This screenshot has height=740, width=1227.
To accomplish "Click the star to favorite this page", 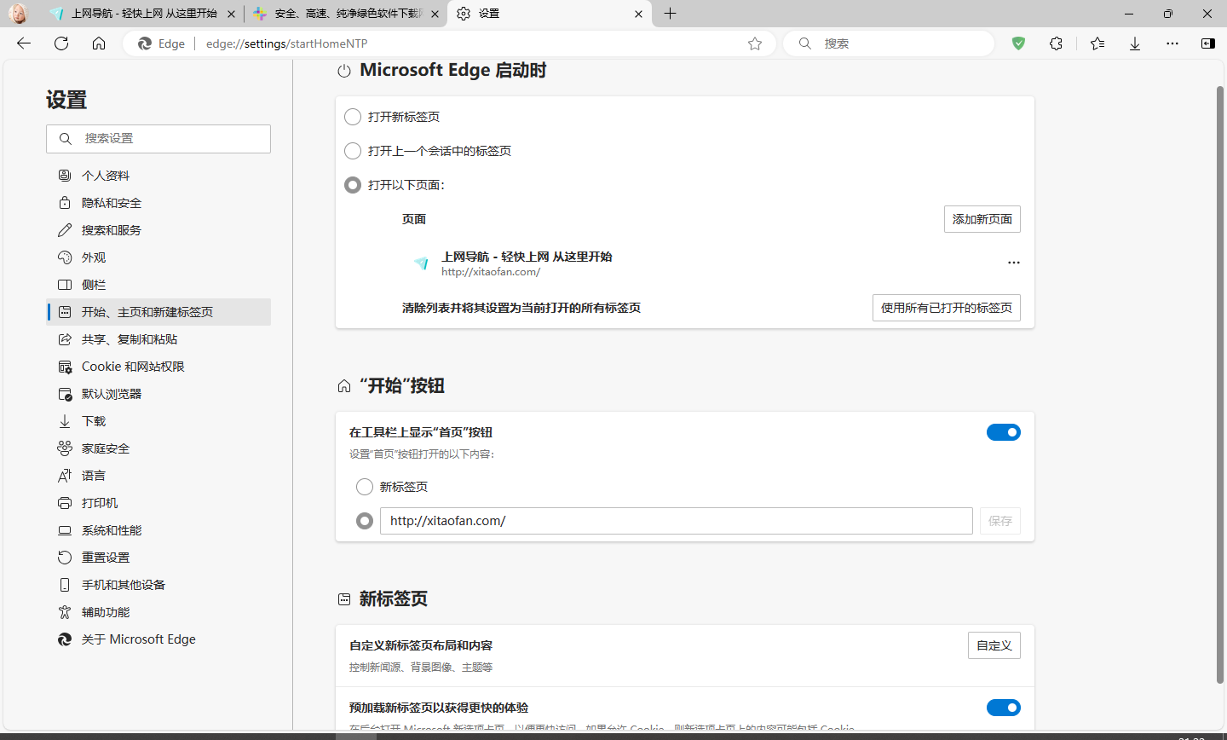I will click(754, 43).
